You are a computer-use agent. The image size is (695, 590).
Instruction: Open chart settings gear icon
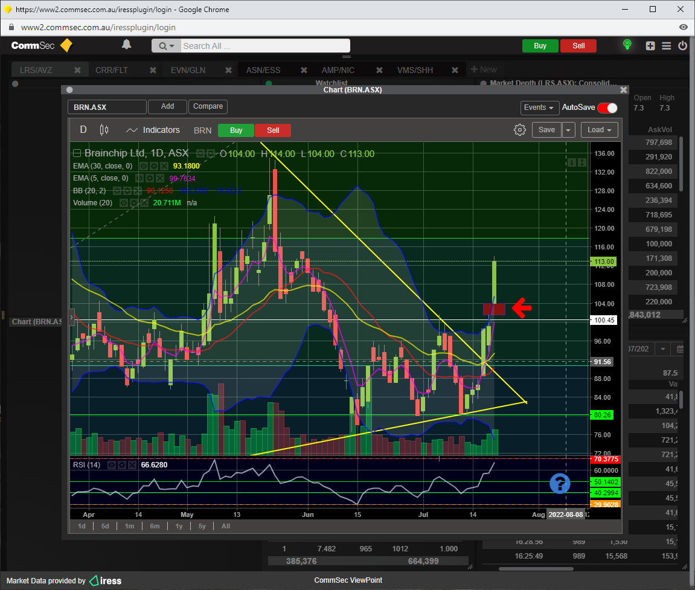519,130
